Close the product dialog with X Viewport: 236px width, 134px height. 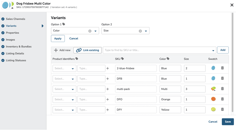(x=232, y=5)
